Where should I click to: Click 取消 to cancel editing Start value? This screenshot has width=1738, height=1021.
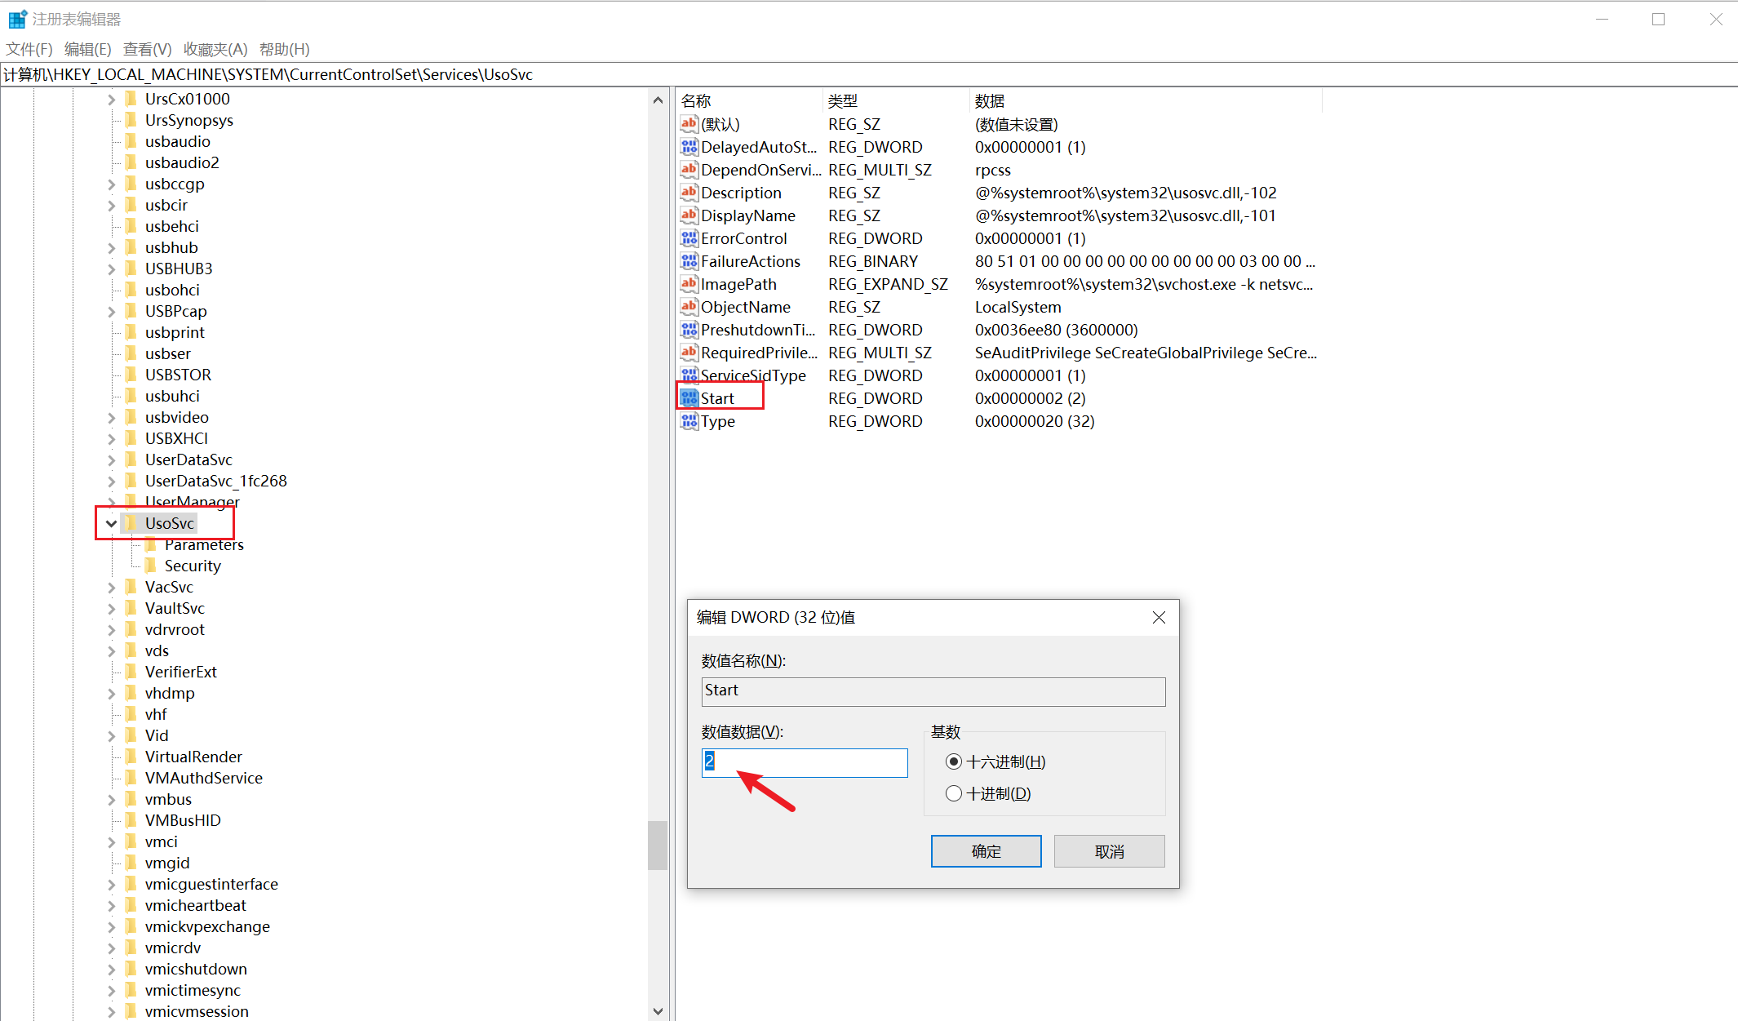1107,850
